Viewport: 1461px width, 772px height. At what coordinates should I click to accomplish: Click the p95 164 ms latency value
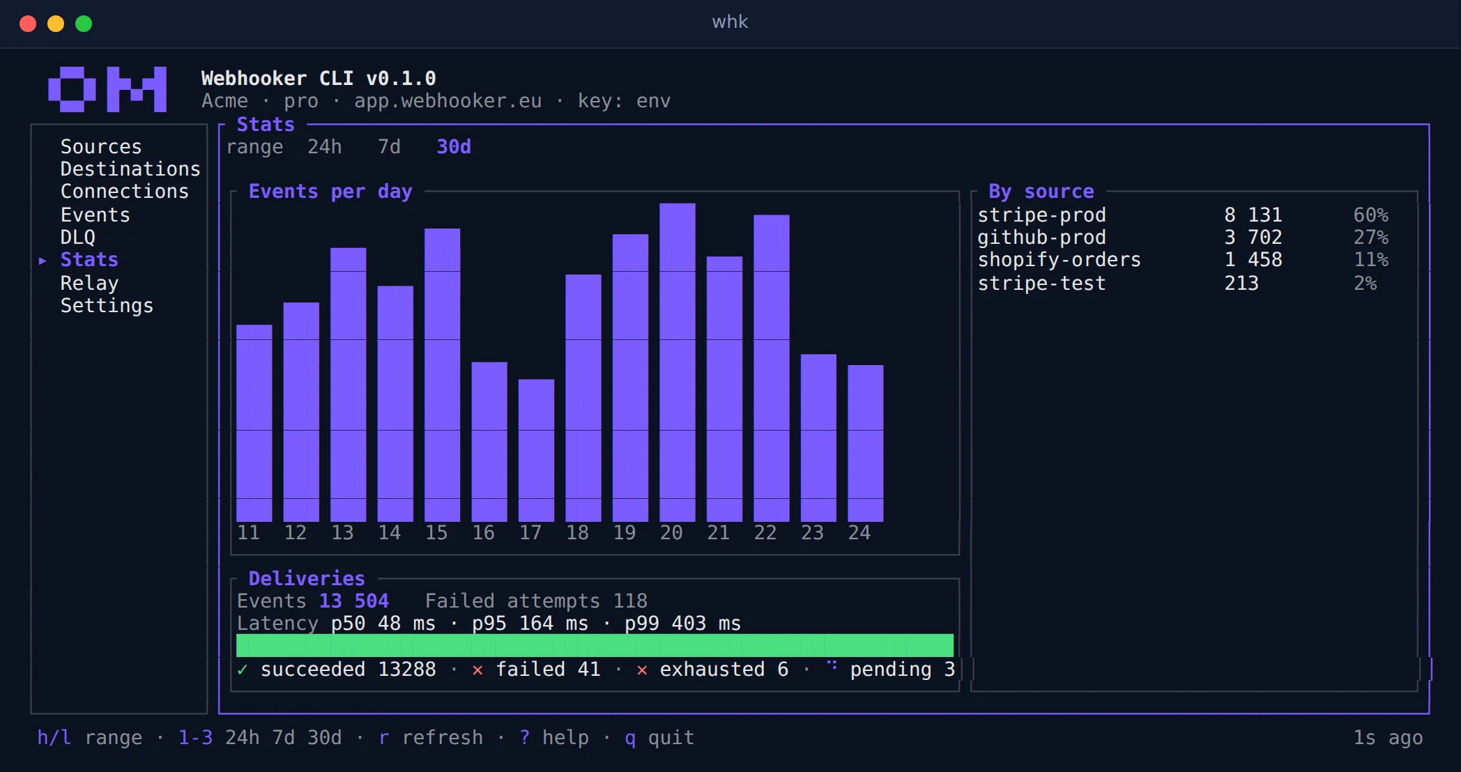(x=530, y=623)
